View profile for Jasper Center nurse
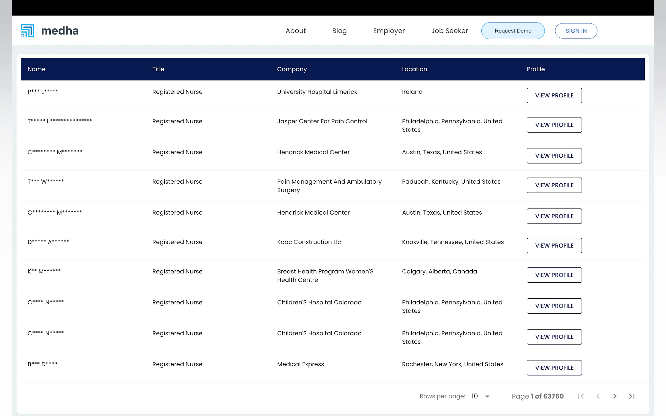 click(554, 125)
